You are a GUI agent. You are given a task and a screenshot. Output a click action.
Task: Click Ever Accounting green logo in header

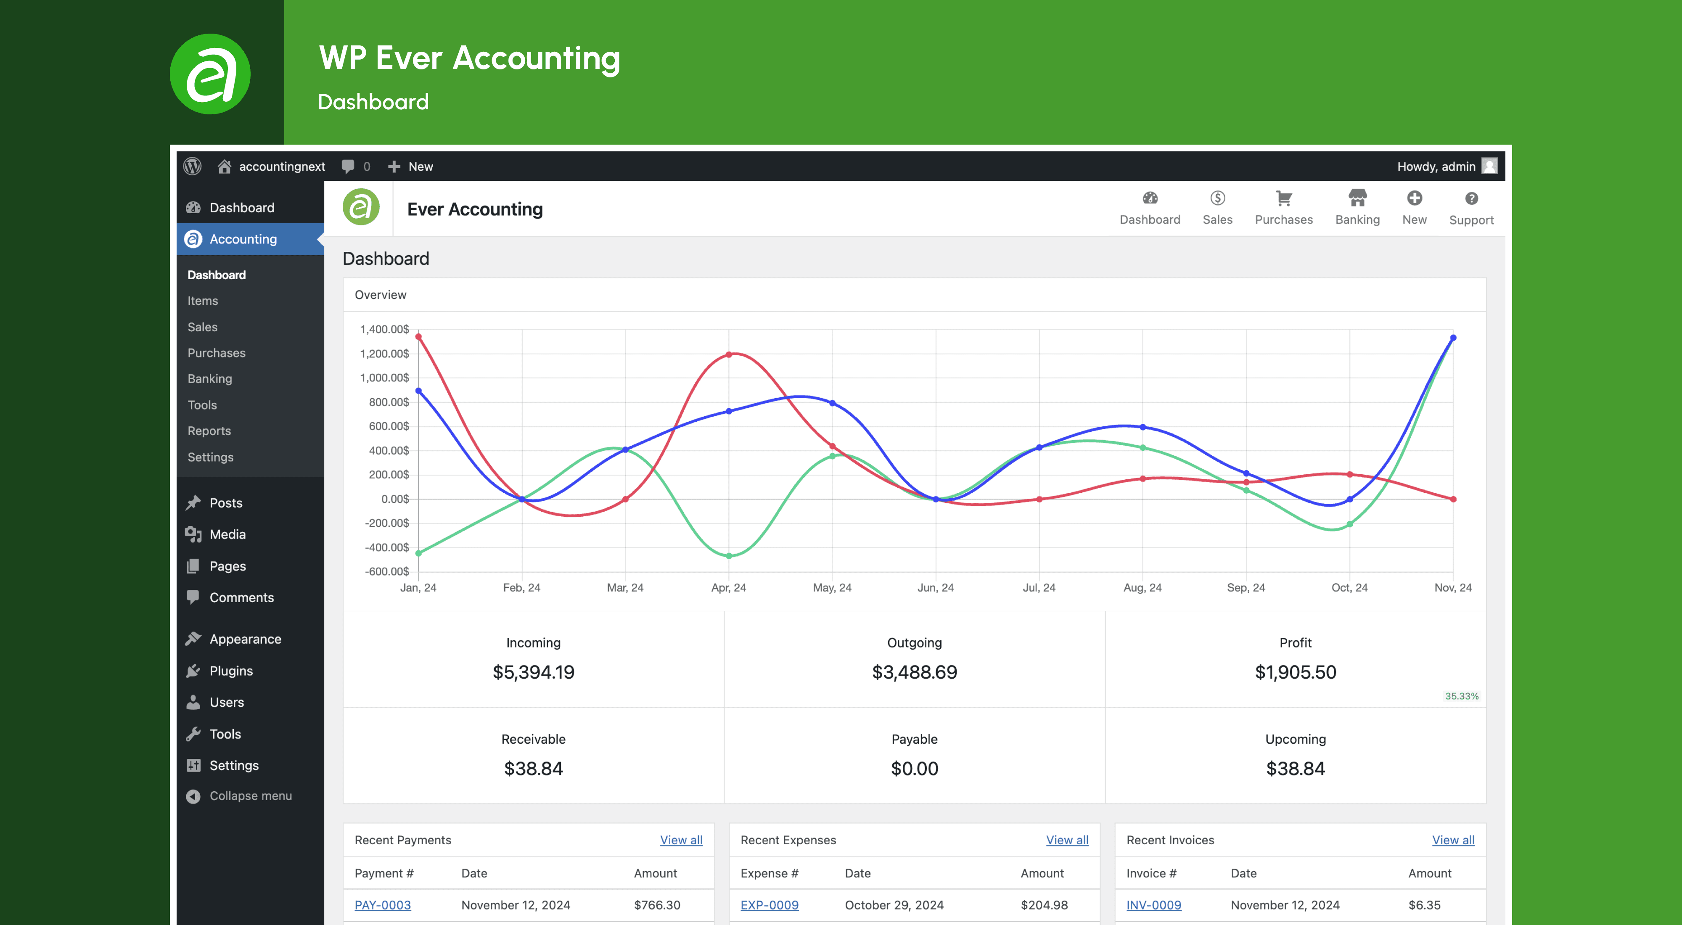click(361, 207)
